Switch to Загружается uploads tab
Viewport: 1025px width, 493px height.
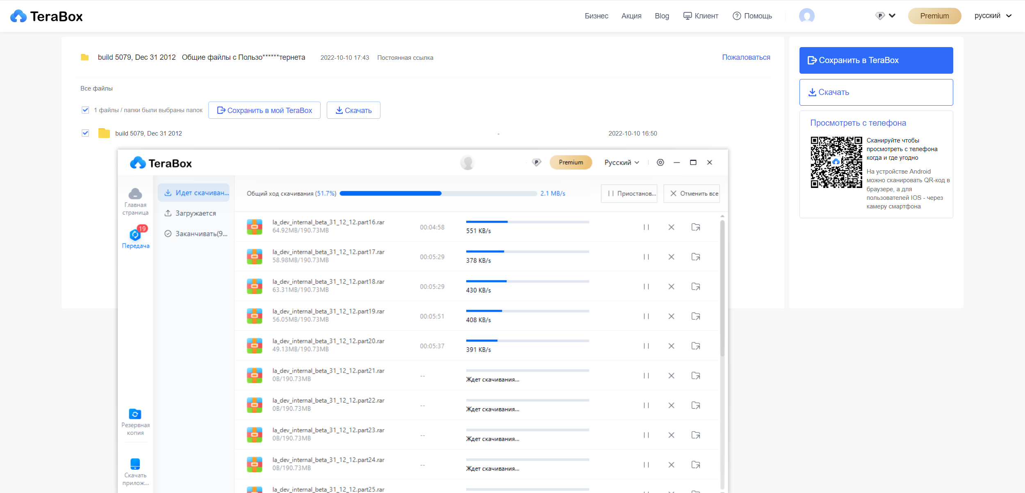[190, 213]
